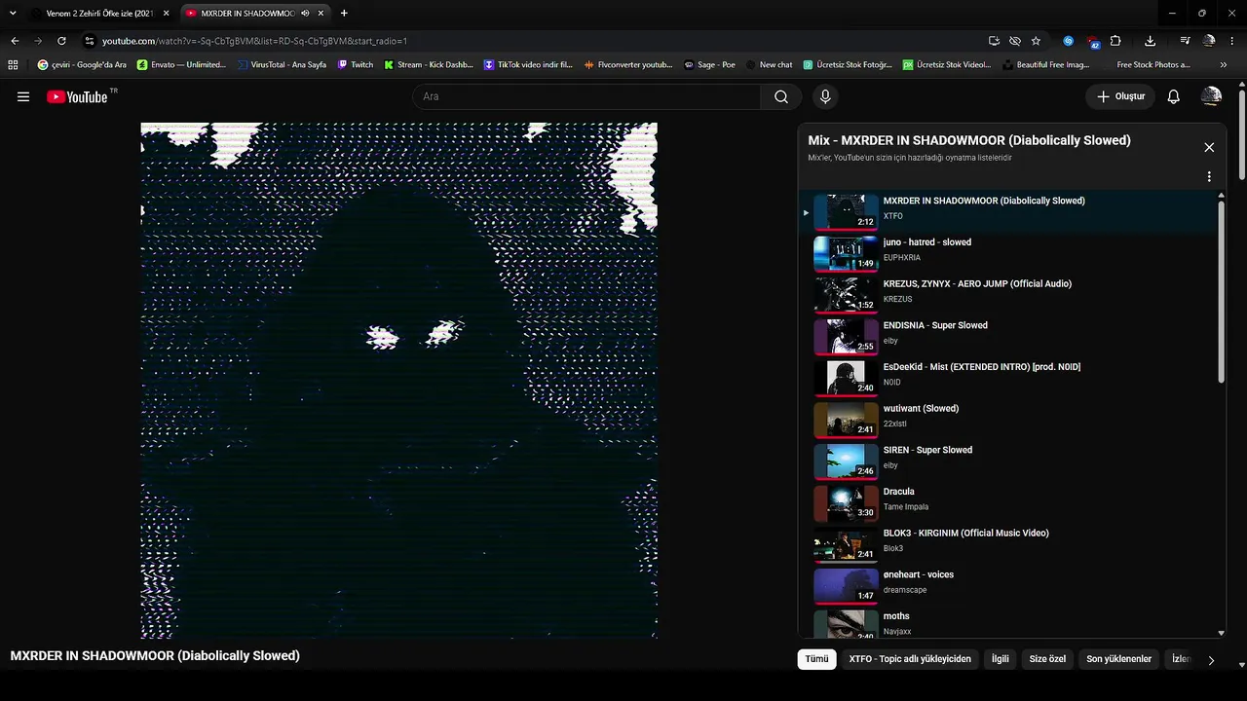Viewport: 1247px width, 701px height.
Task: Open the Chrome three-dot menu
Action: (1232, 41)
